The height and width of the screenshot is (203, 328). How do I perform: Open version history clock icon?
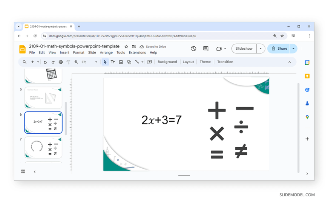pos(193,49)
